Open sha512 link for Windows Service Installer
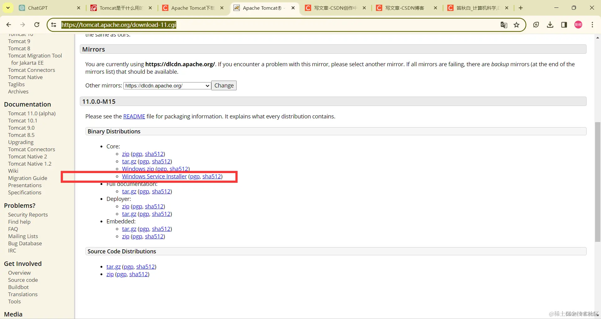Screen dimensions: 601x319 tap(212, 177)
